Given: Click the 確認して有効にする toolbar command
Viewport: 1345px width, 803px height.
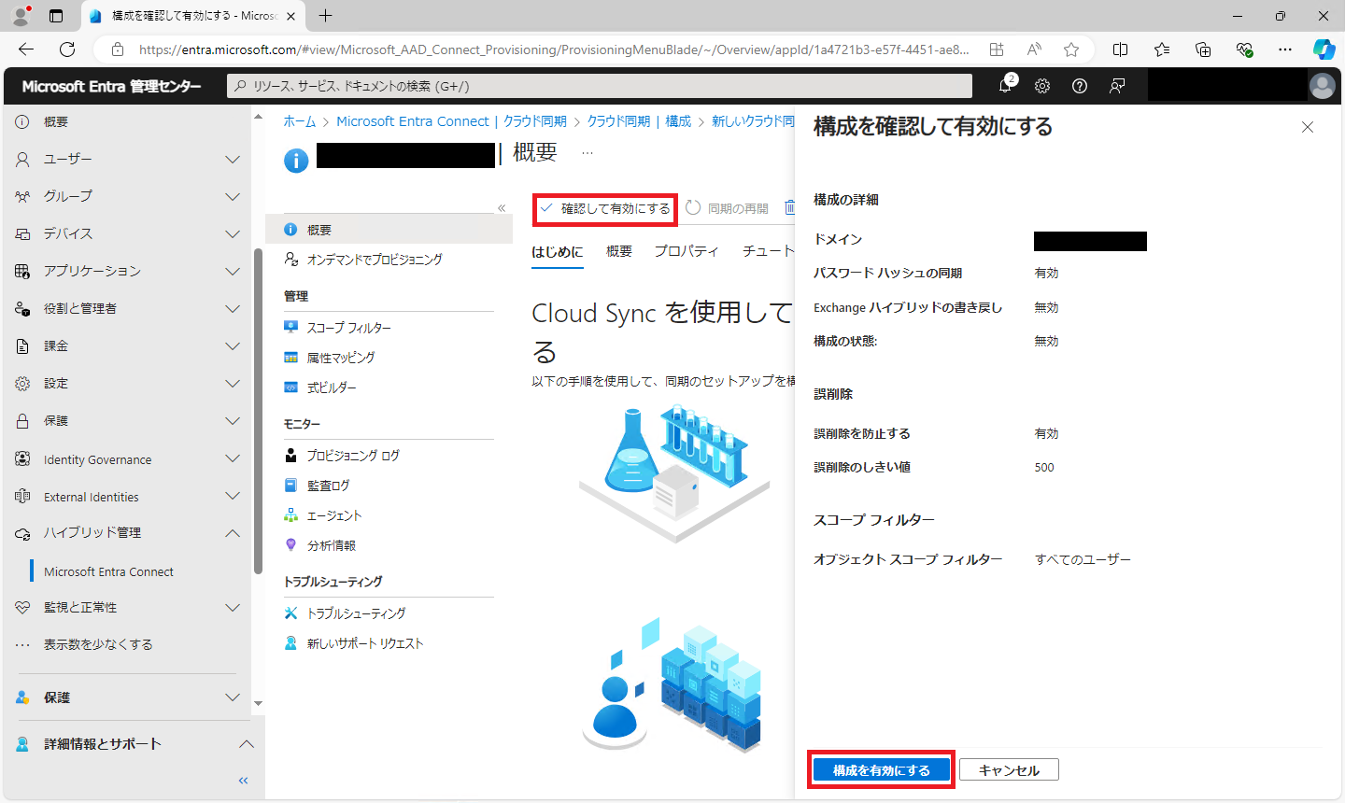Looking at the screenshot, I should (x=605, y=208).
